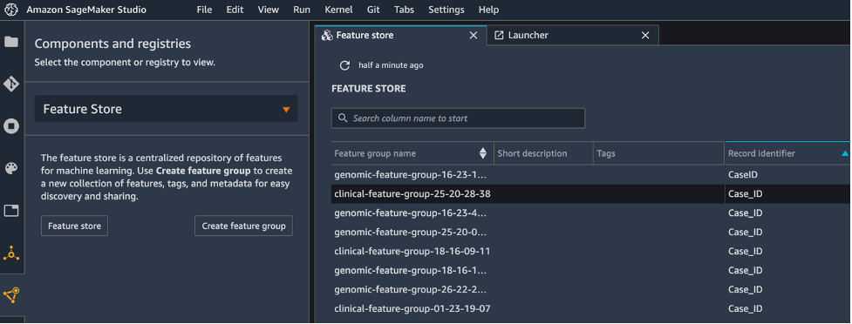Viewport: 852px width, 324px height.
Task: Select row clinical-feature-group-25-20-28-38
Action: click(591, 193)
